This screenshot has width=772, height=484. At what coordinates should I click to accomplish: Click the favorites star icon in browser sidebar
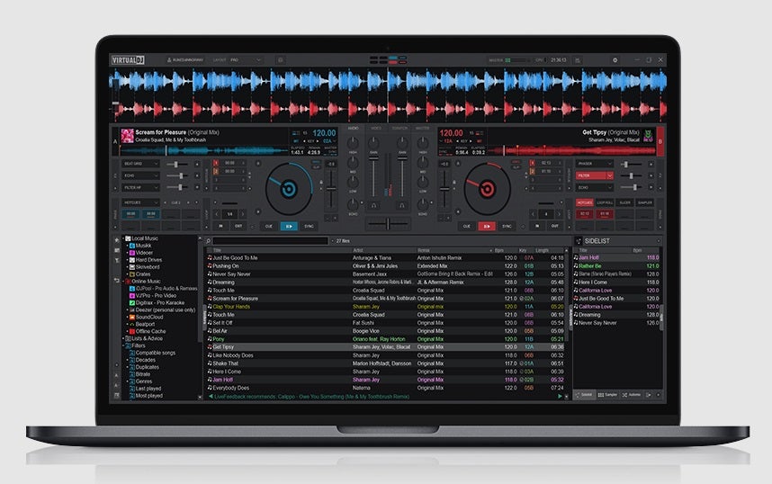click(x=116, y=240)
